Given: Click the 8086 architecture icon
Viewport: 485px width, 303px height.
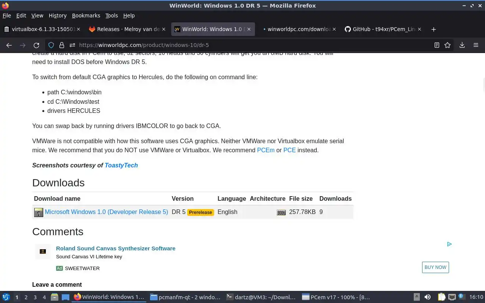Looking at the screenshot, I should pyautogui.click(x=281, y=212).
